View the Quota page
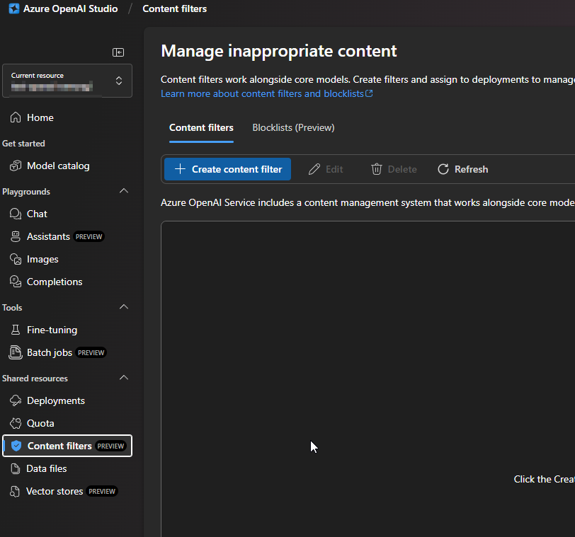The width and height of the screenshot is (575, 537). pyautogui.click(x=41, y=422)
